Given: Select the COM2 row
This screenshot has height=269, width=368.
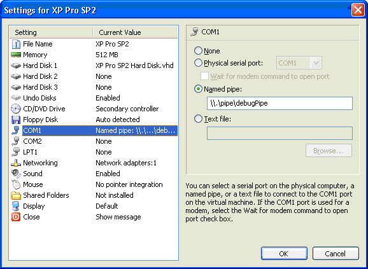Looking at the screenshot, I should [x=94, y=141].
